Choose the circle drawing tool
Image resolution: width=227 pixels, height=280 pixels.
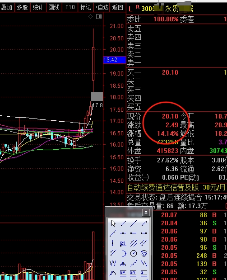click(x=134, y=253)
